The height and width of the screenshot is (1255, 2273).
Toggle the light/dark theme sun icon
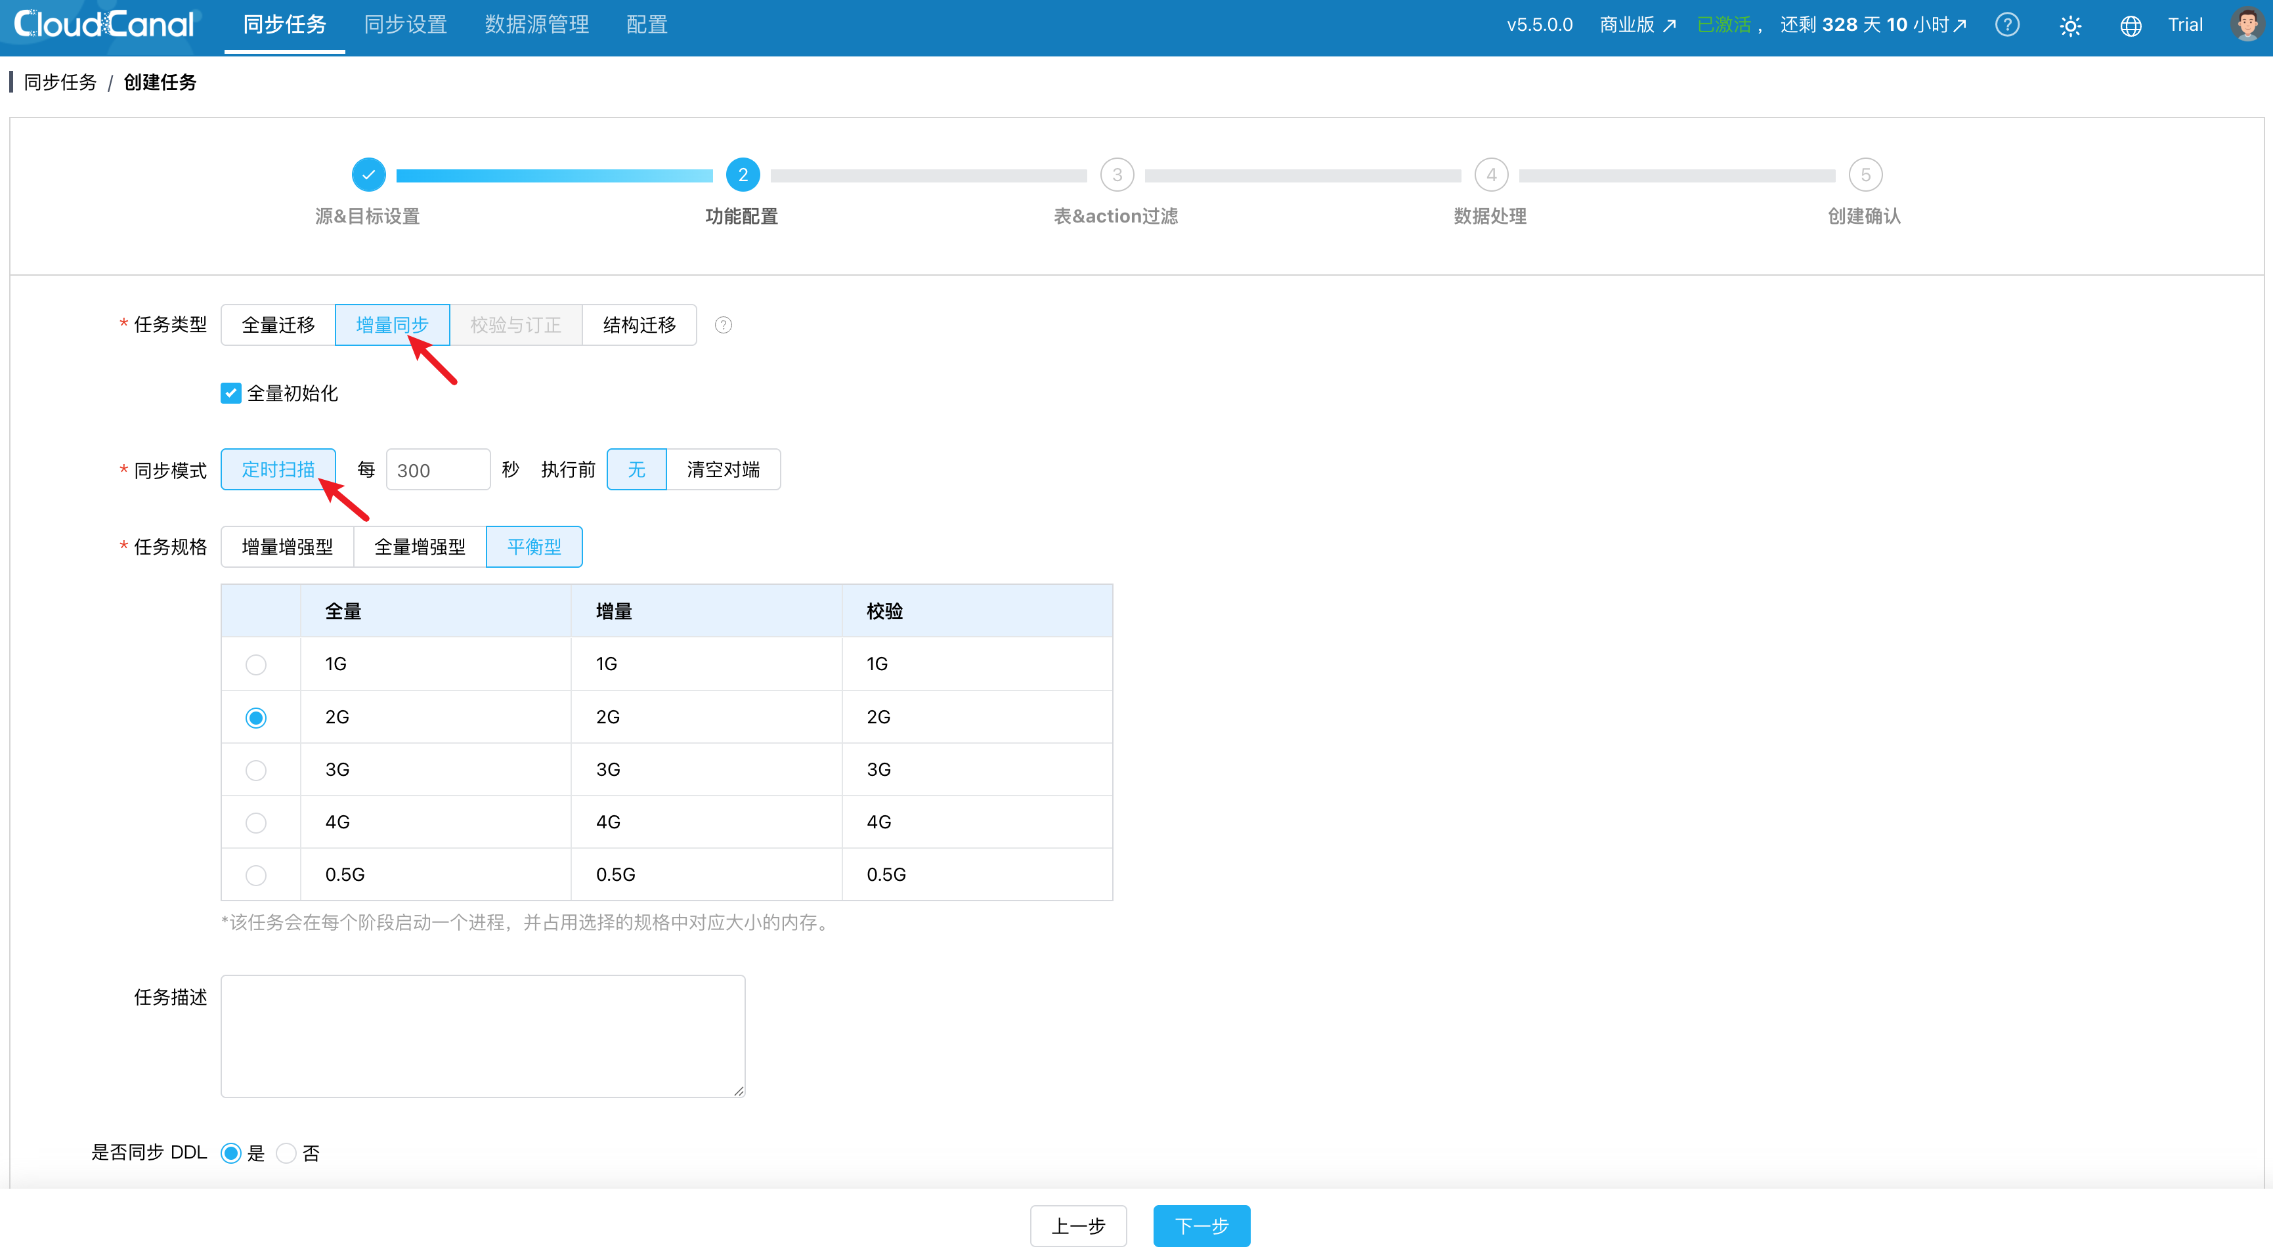[x=2069, y=26]
